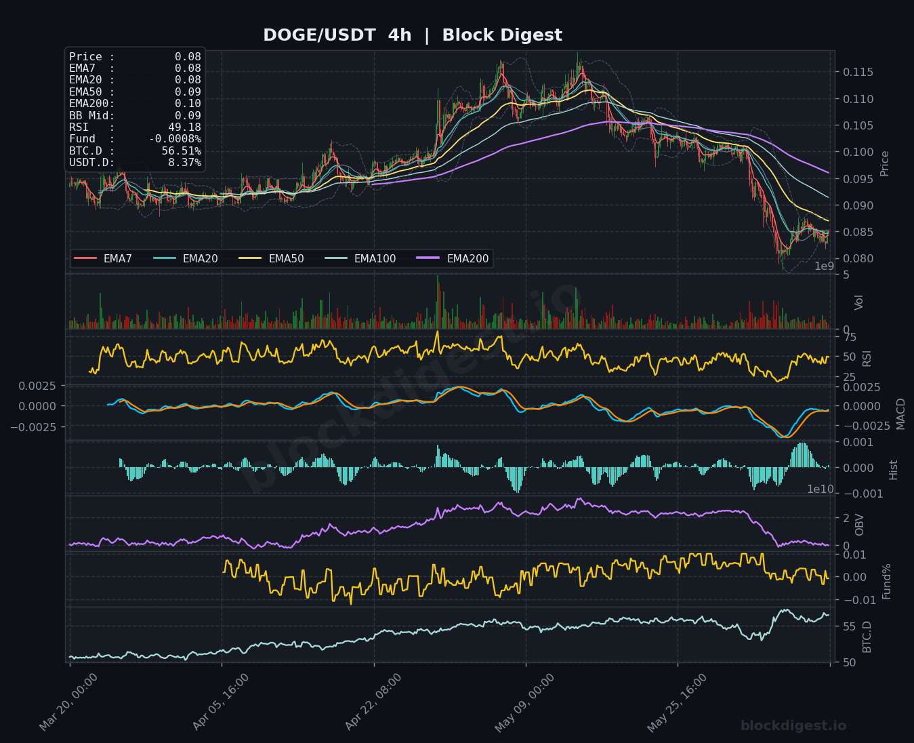Click the left MACD 0.0025 tick
914x743 pixels.
pyautogui.click(x=36, y=386)
